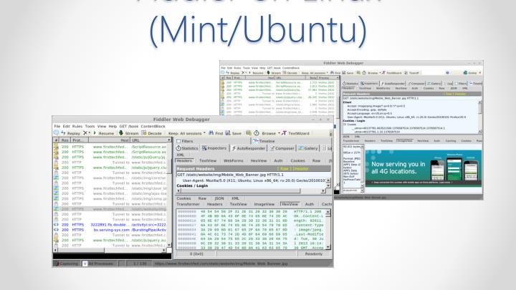Toggle Decode in front Fiddler toolbar
The width and height of the screenshot is (516, 290).
(x=152, y=133)
